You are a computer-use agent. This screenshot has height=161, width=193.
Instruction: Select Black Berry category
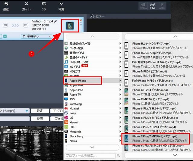(92, 136)
